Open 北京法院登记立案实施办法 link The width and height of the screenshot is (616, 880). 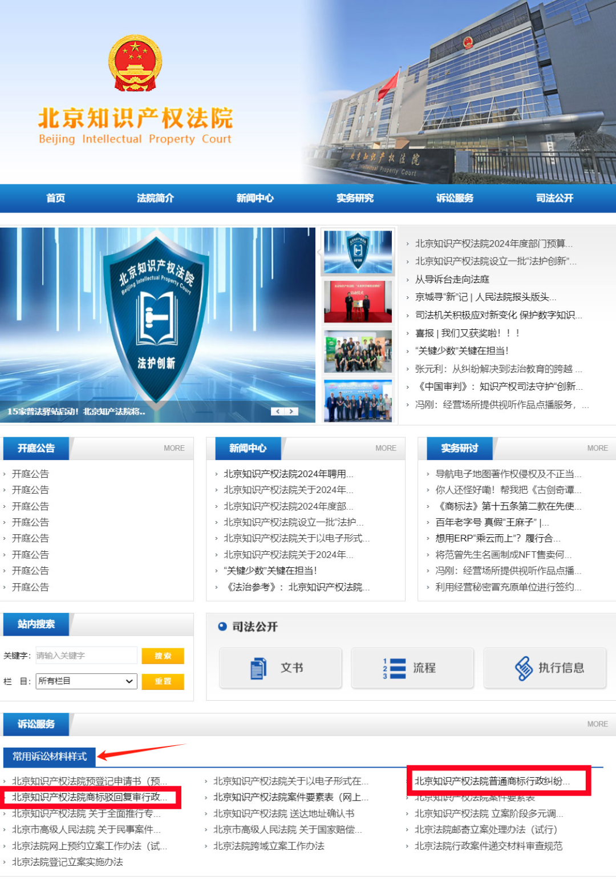click(x=67, y=862)
